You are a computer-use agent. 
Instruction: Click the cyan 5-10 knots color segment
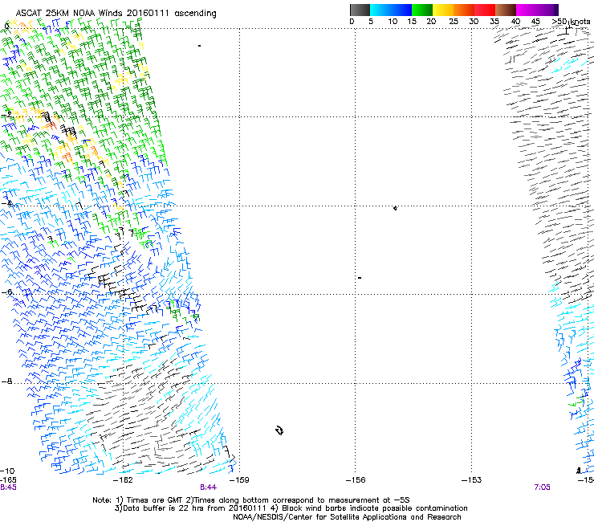[380, 10]
